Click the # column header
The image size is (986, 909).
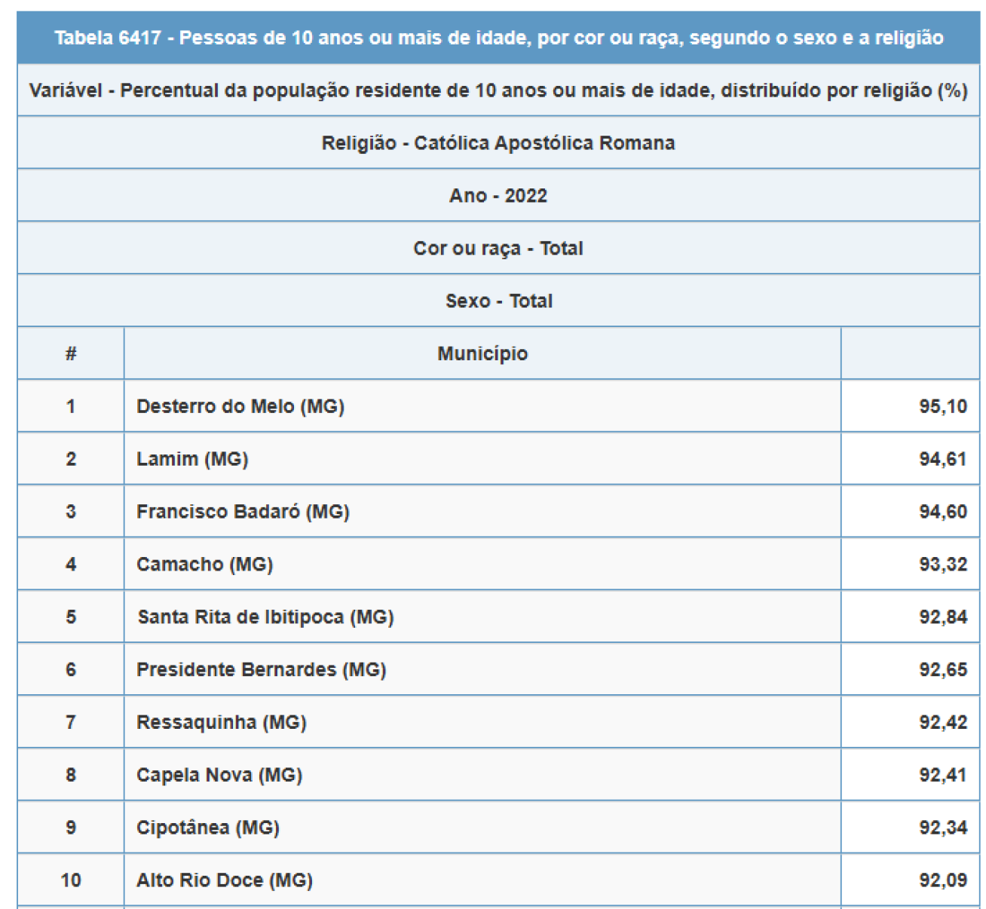pyautogui.click(x=71, y=353)
